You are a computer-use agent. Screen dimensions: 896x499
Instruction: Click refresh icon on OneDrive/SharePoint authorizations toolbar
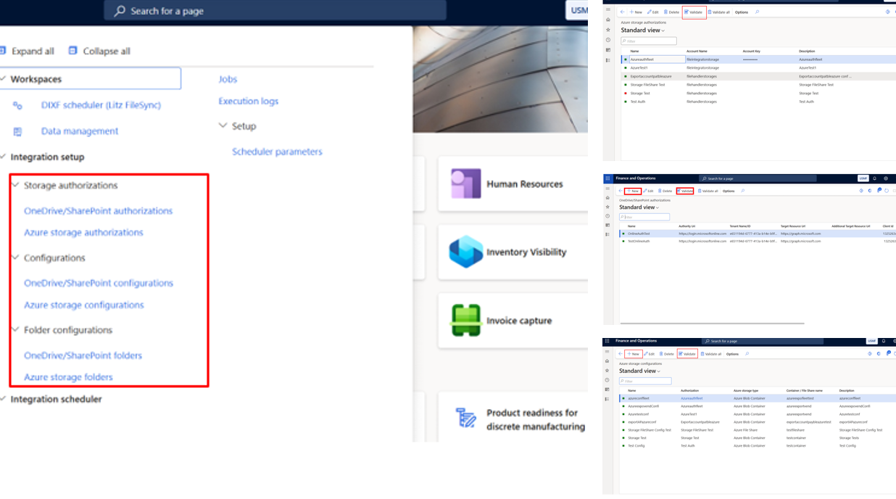pos(887,191)
